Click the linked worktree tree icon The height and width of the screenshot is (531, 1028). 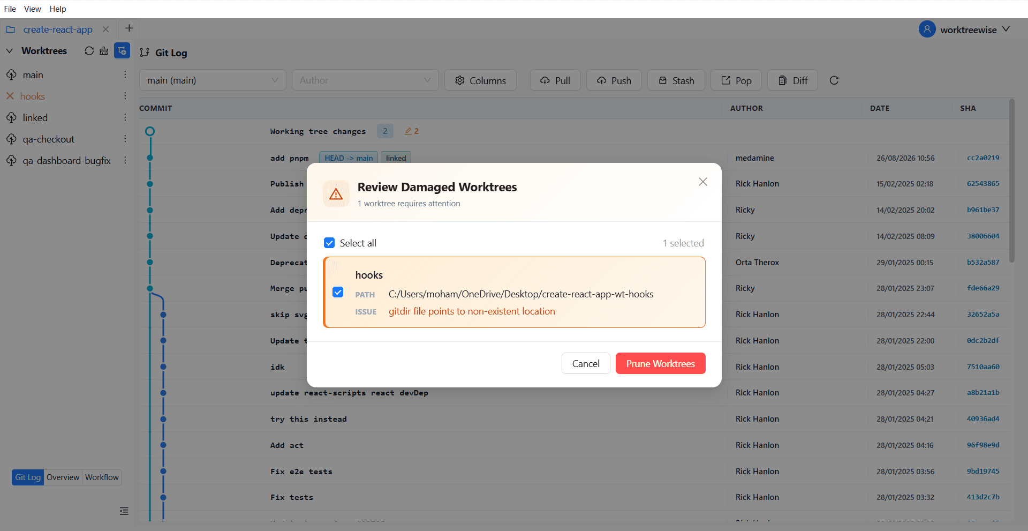[11, 118]
